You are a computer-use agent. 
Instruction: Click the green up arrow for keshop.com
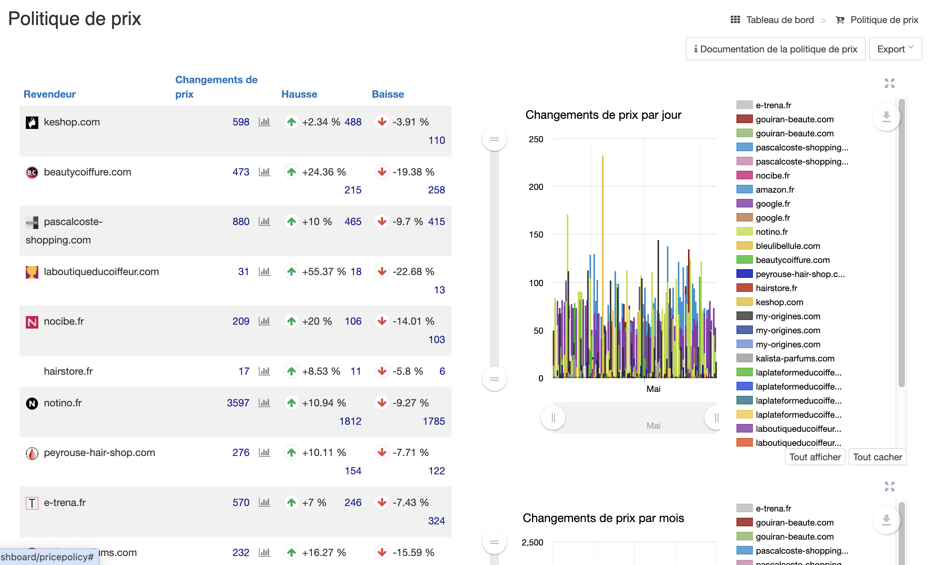[x=291, y=122]
